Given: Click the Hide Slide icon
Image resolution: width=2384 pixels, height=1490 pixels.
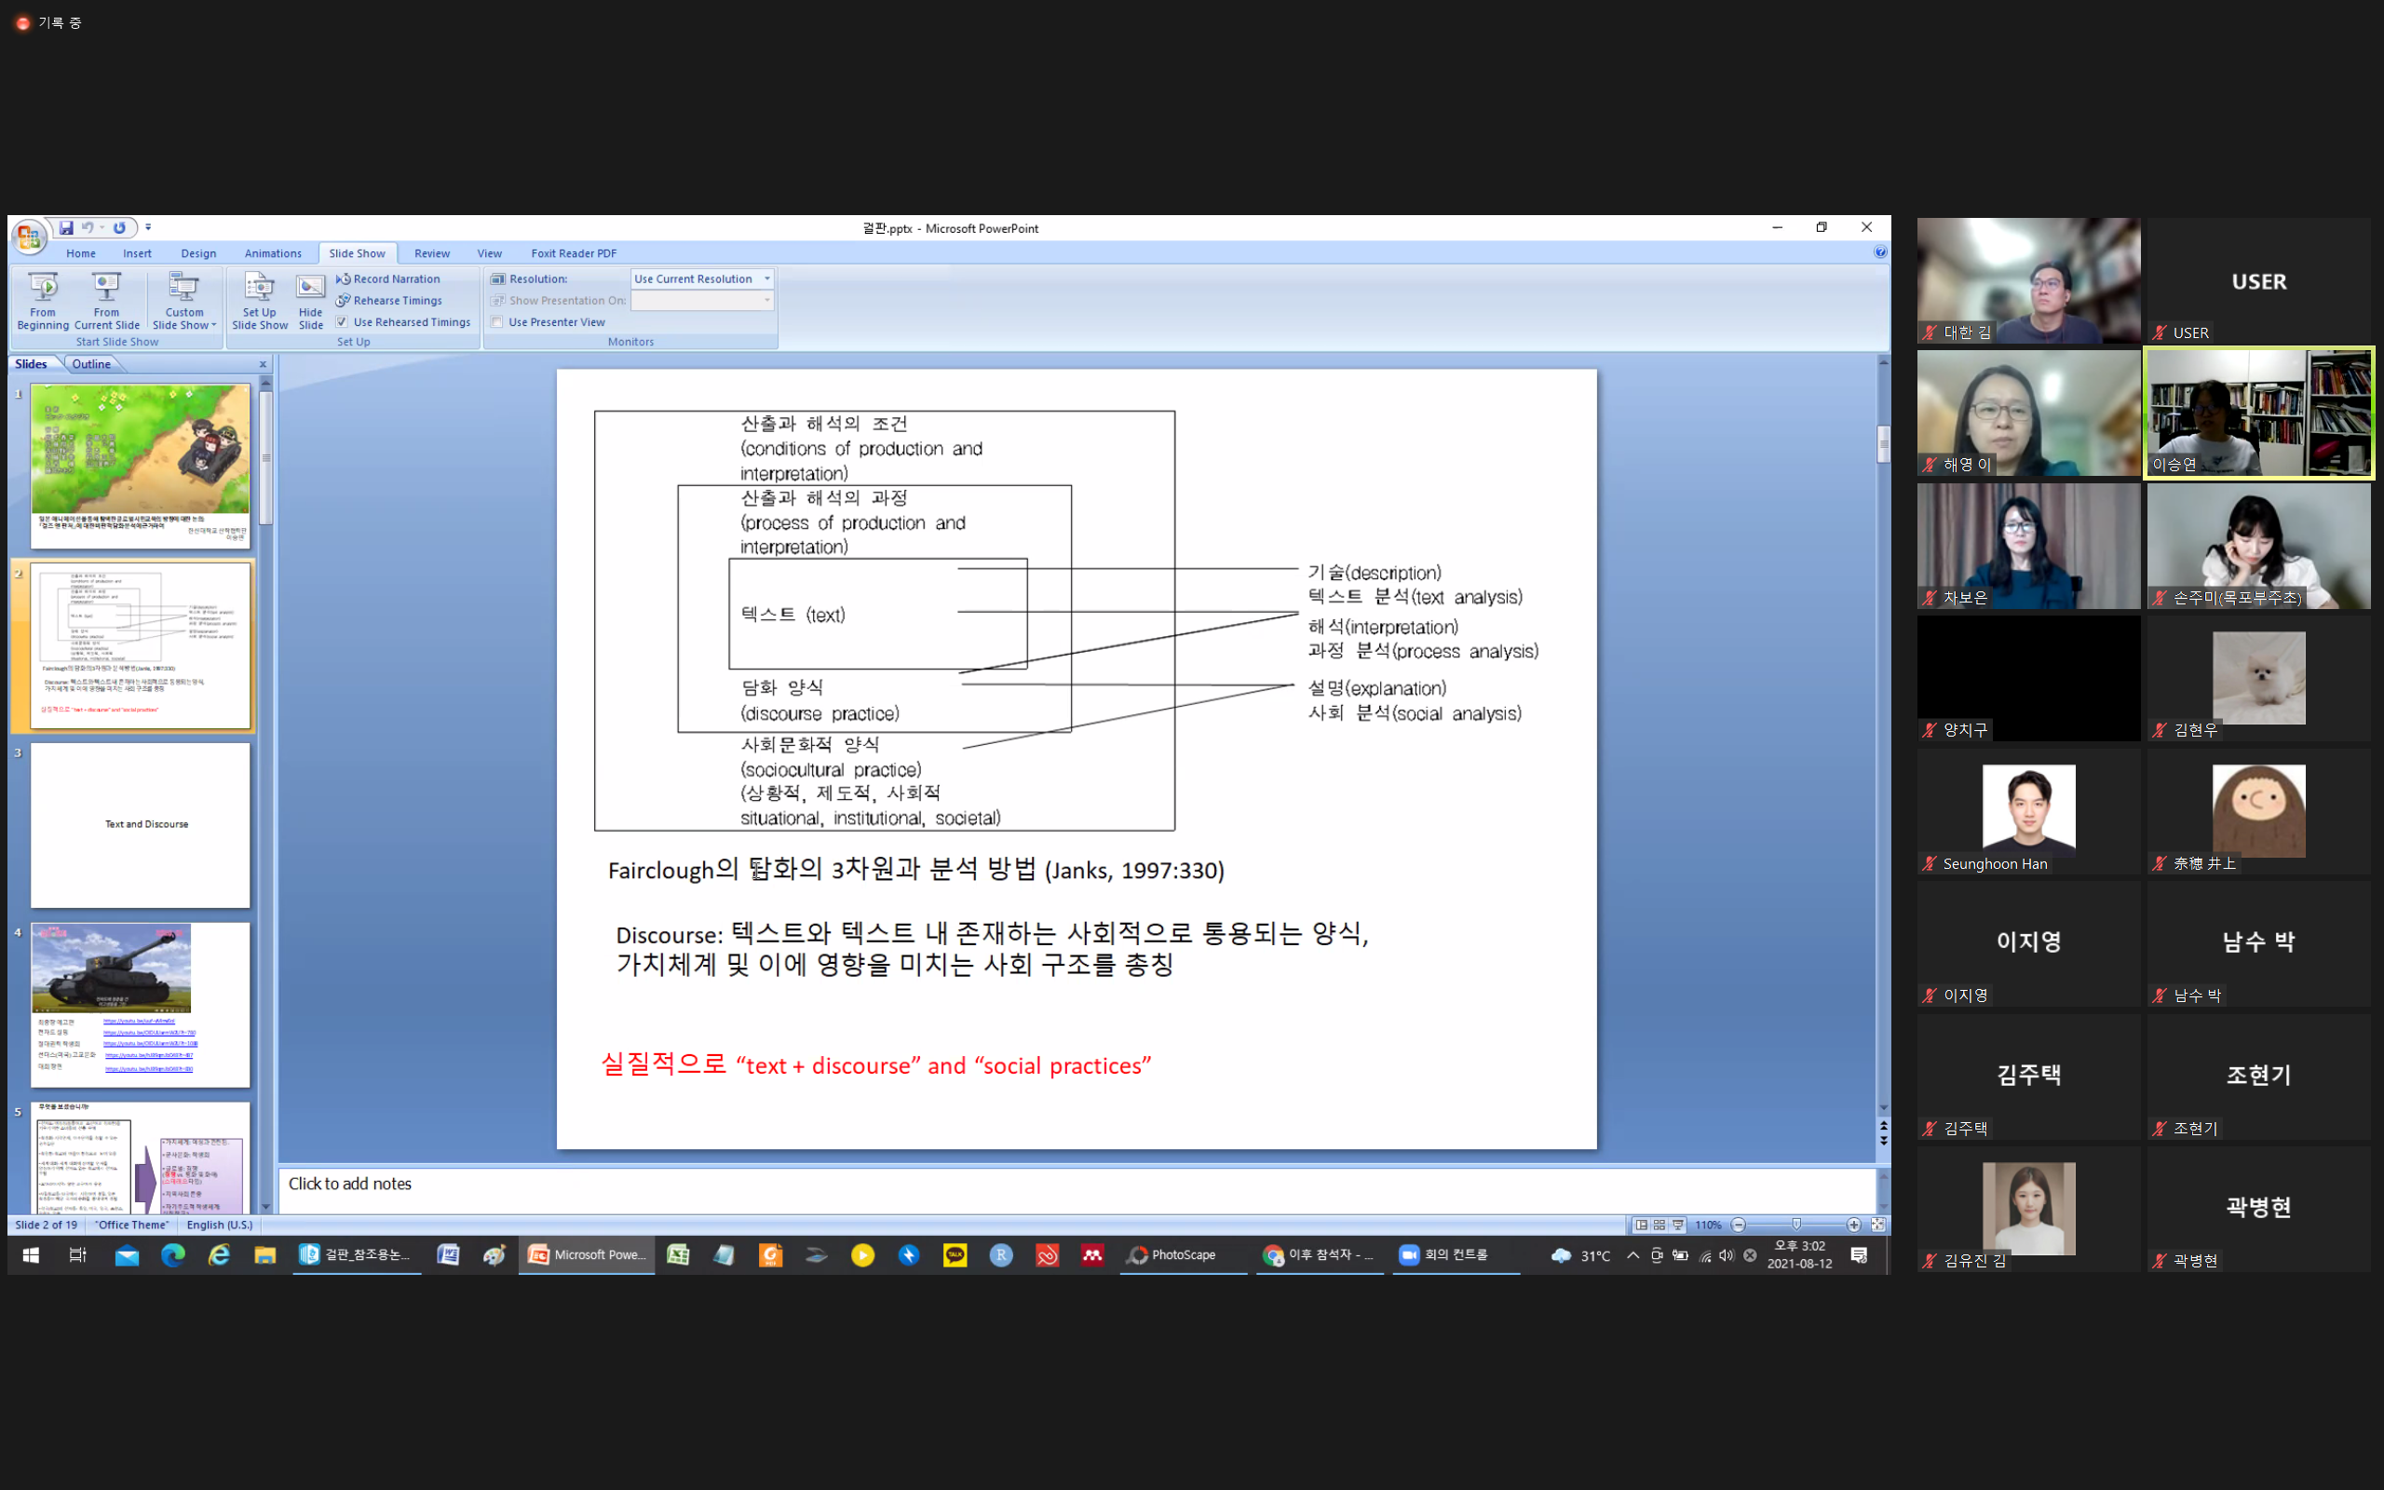Looking at the screenshot, I should pyautogui.click(x=310, y=301).
